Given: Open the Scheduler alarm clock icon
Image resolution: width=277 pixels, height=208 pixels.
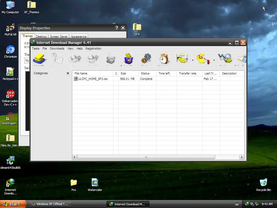Looking at the screenshot, I should pos(164,59).
